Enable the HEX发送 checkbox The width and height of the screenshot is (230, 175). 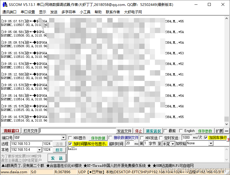pos(142,138)
